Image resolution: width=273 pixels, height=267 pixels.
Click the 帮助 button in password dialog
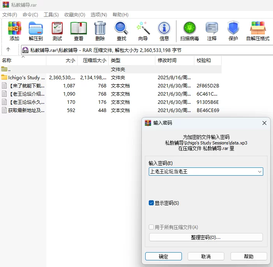[x=248, y=256]
